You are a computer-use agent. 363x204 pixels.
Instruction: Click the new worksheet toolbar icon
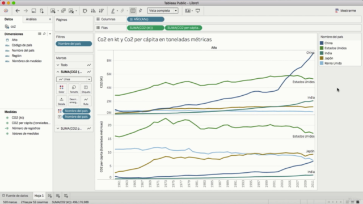tap(53, 11)
